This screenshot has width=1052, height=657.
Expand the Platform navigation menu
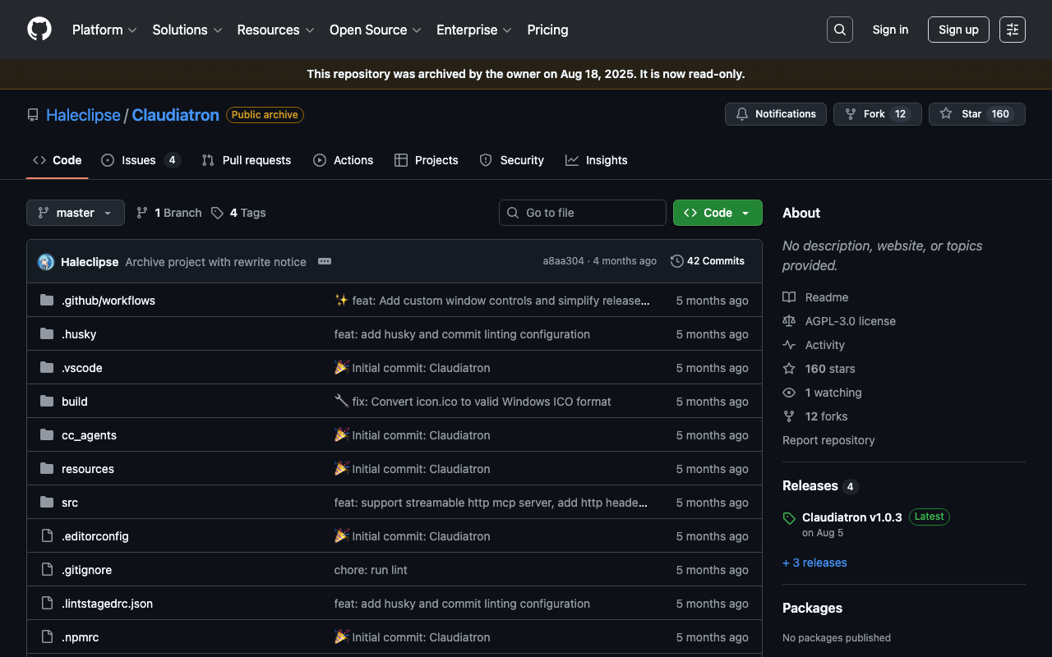coord(104,30)
